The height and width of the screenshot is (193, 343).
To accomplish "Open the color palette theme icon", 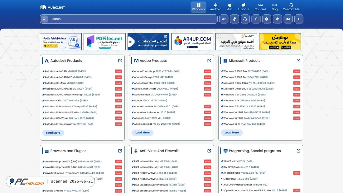I will (277, 19).
